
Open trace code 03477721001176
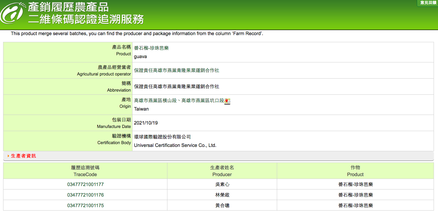85,195
